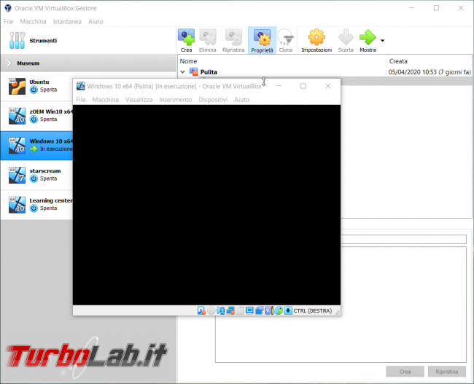The image size is (474, 384).
Task: Click the two overlapping blue screens status icon
Action: [x=259, y=310]
